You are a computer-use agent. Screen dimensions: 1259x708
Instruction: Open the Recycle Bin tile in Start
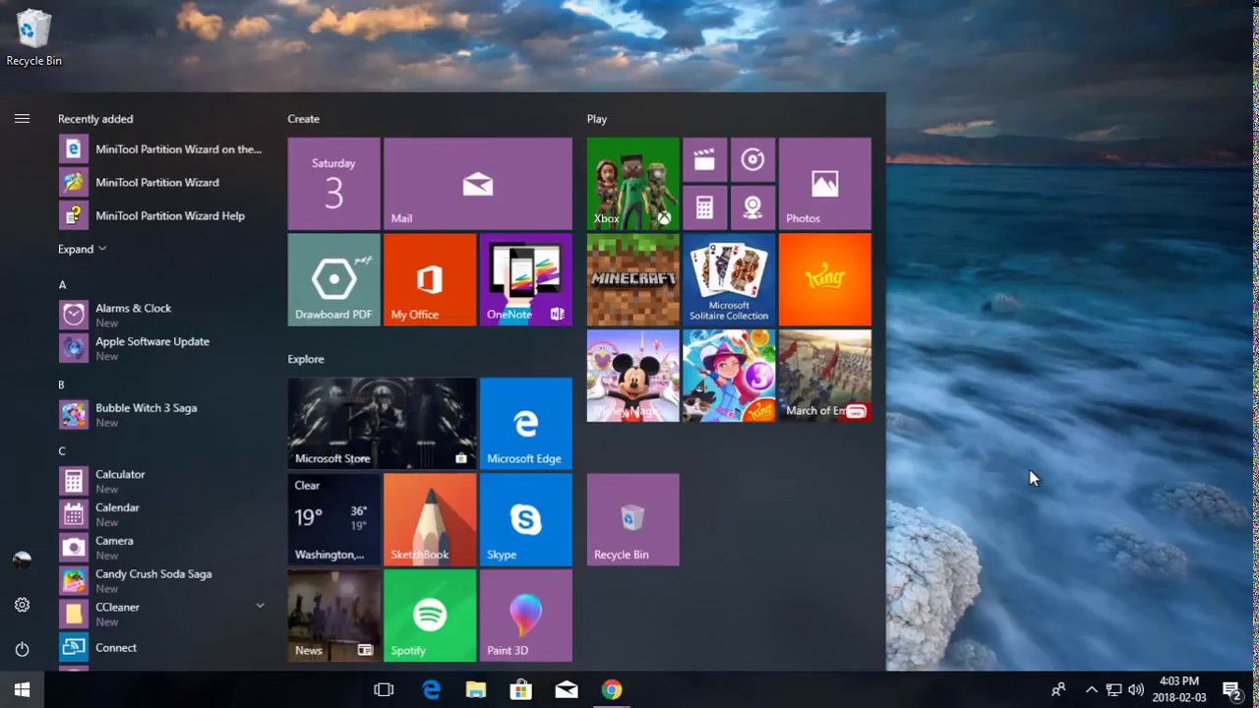(x=632, y=519)
